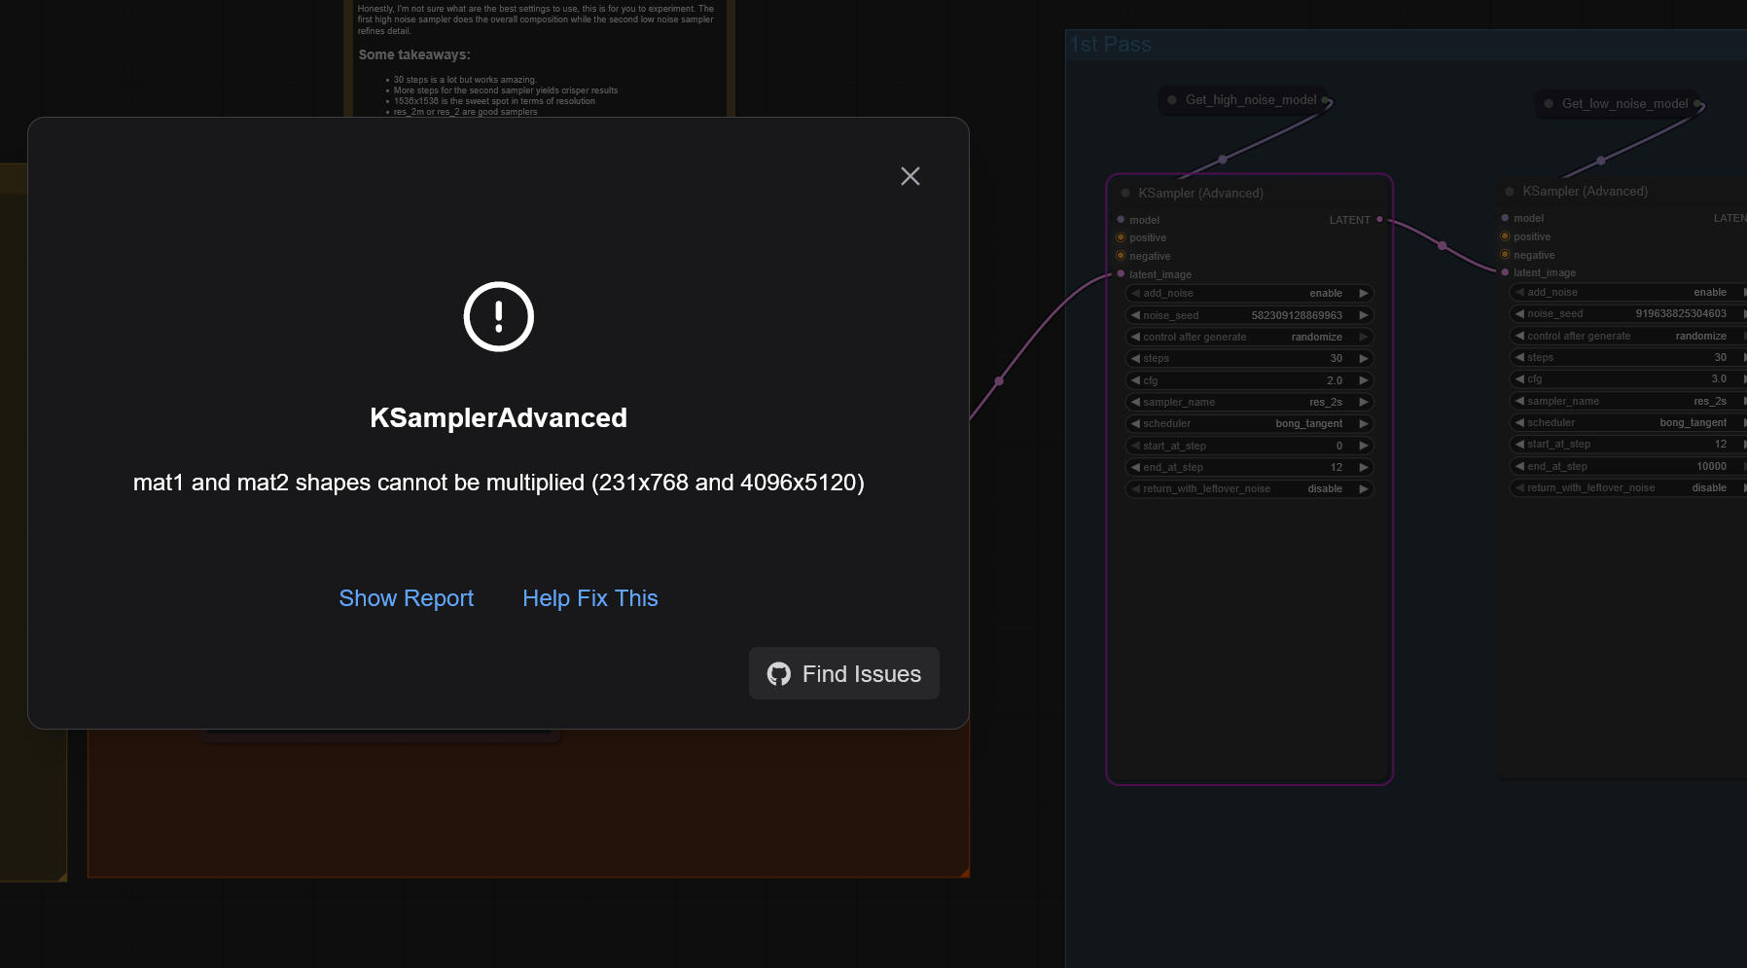Decrease cfg 3.0 on second KSampler

[x=1519, y=378]
